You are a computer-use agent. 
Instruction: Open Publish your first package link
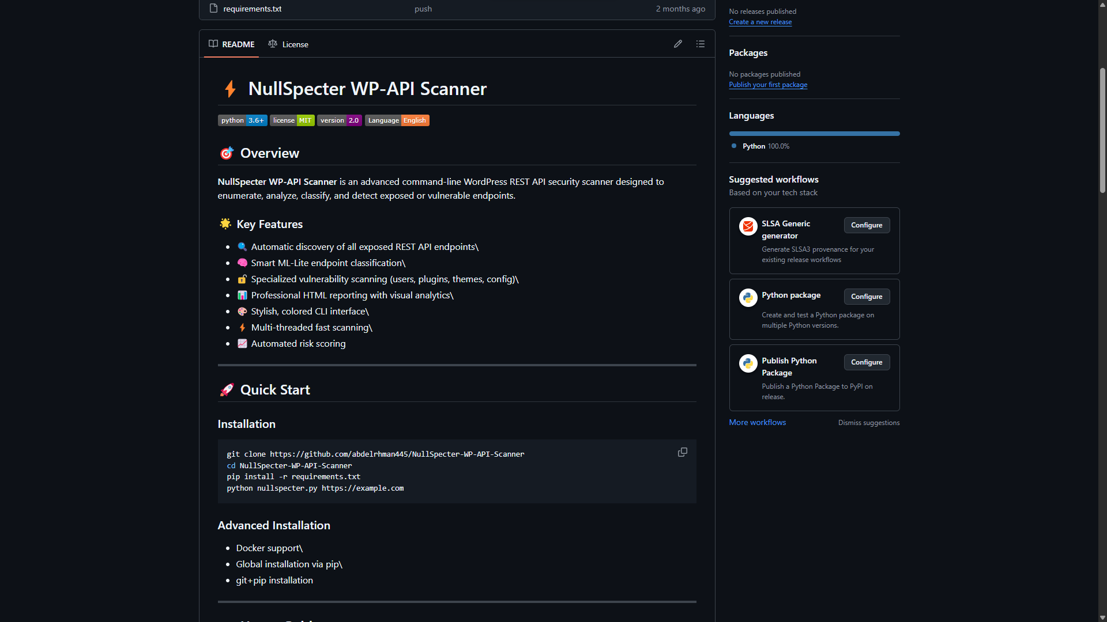click(767, 85)
